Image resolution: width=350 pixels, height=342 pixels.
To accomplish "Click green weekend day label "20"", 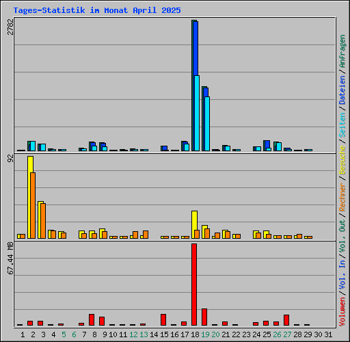I will tap(215, 334).
